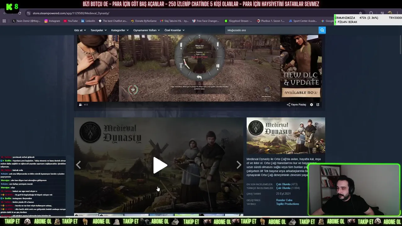The width and height of the screenshot is (402, 226).
Task: Open the Instagram bookmark
Action: (52, 21)
